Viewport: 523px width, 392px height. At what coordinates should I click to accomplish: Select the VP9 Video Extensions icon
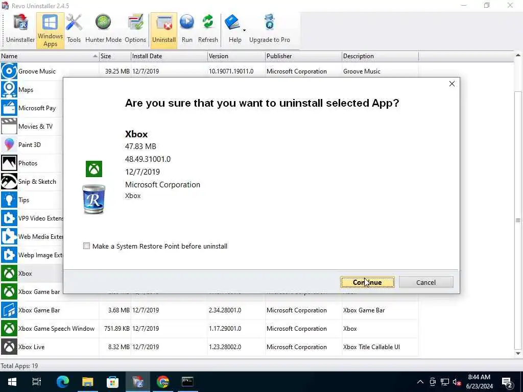pos(9,218)
